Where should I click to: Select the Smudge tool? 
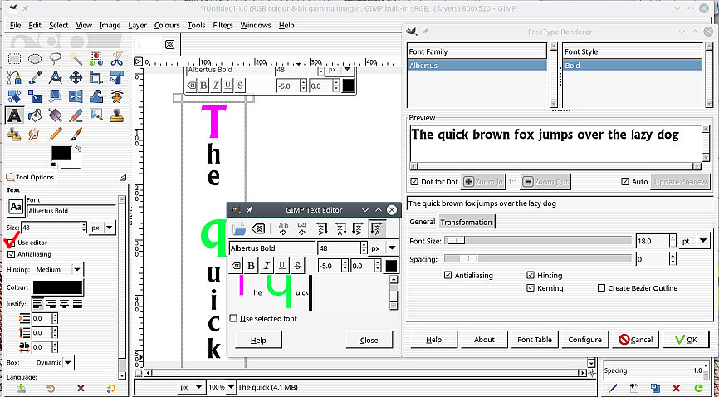pos(35,134)
